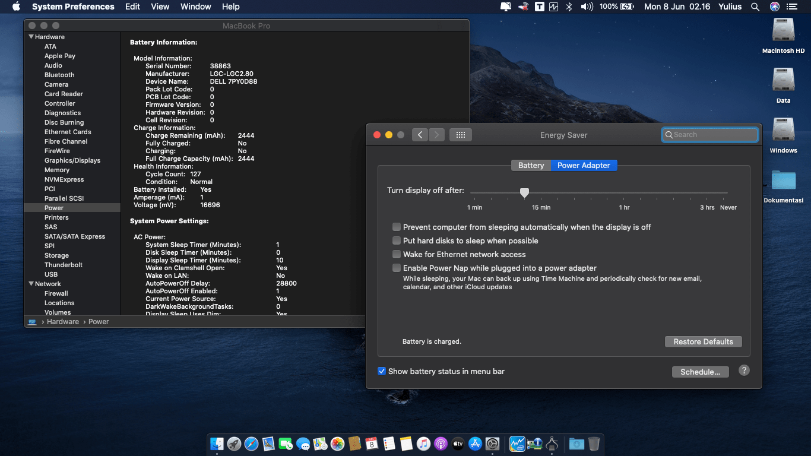Click the battery status icon in the menu bar
This screenshot has width=811, height=456.
tap(628, 7)
